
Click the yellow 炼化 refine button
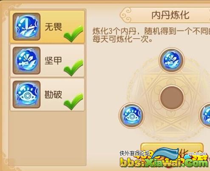click(x=172, y=150)
